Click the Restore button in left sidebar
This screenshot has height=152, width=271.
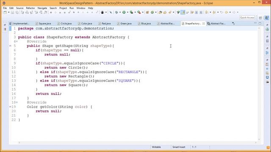coord(5,25)
